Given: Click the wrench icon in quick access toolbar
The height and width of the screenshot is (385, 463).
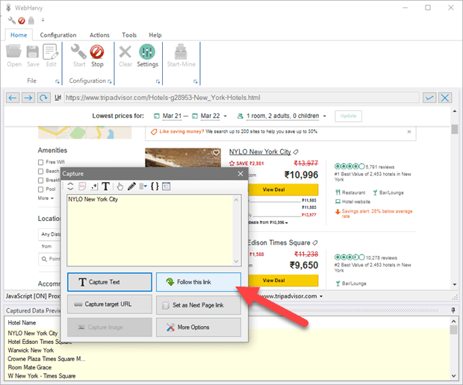Looking at the screenshot, I should click(12, 20).
